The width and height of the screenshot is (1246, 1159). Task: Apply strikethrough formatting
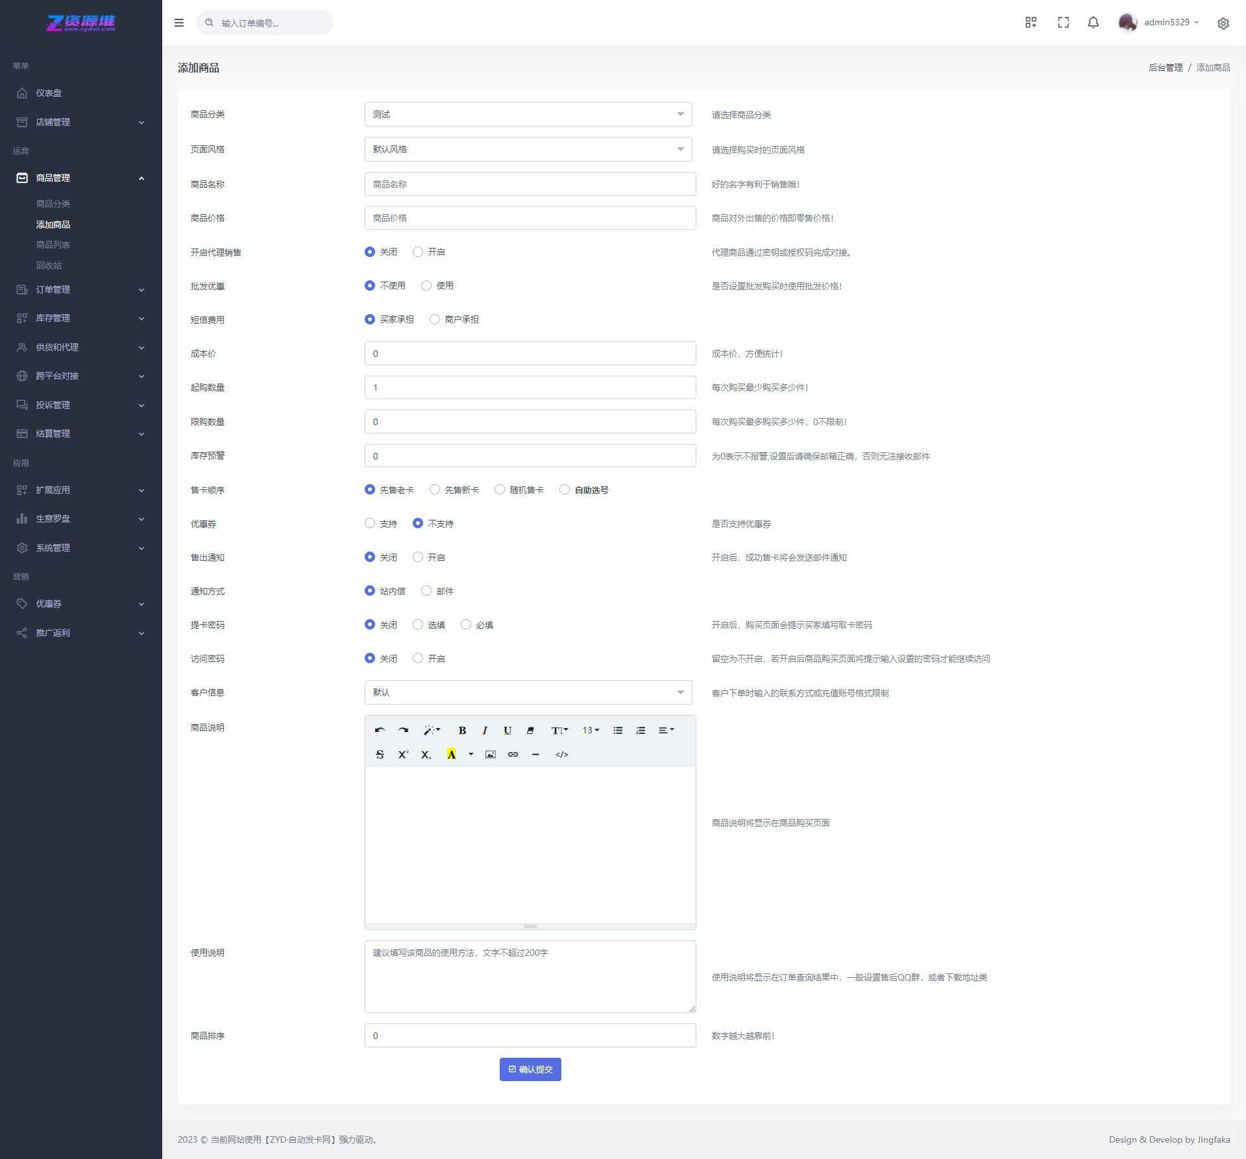pyautogui.click(x=380, y=754)
